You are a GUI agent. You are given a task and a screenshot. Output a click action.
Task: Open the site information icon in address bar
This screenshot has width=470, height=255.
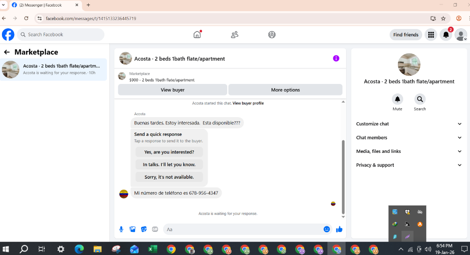pyautogui.click(x=40, y=19)
